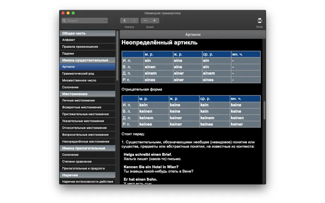
Task: Click the Общая часть section header
Action: (x=87, y=33)
